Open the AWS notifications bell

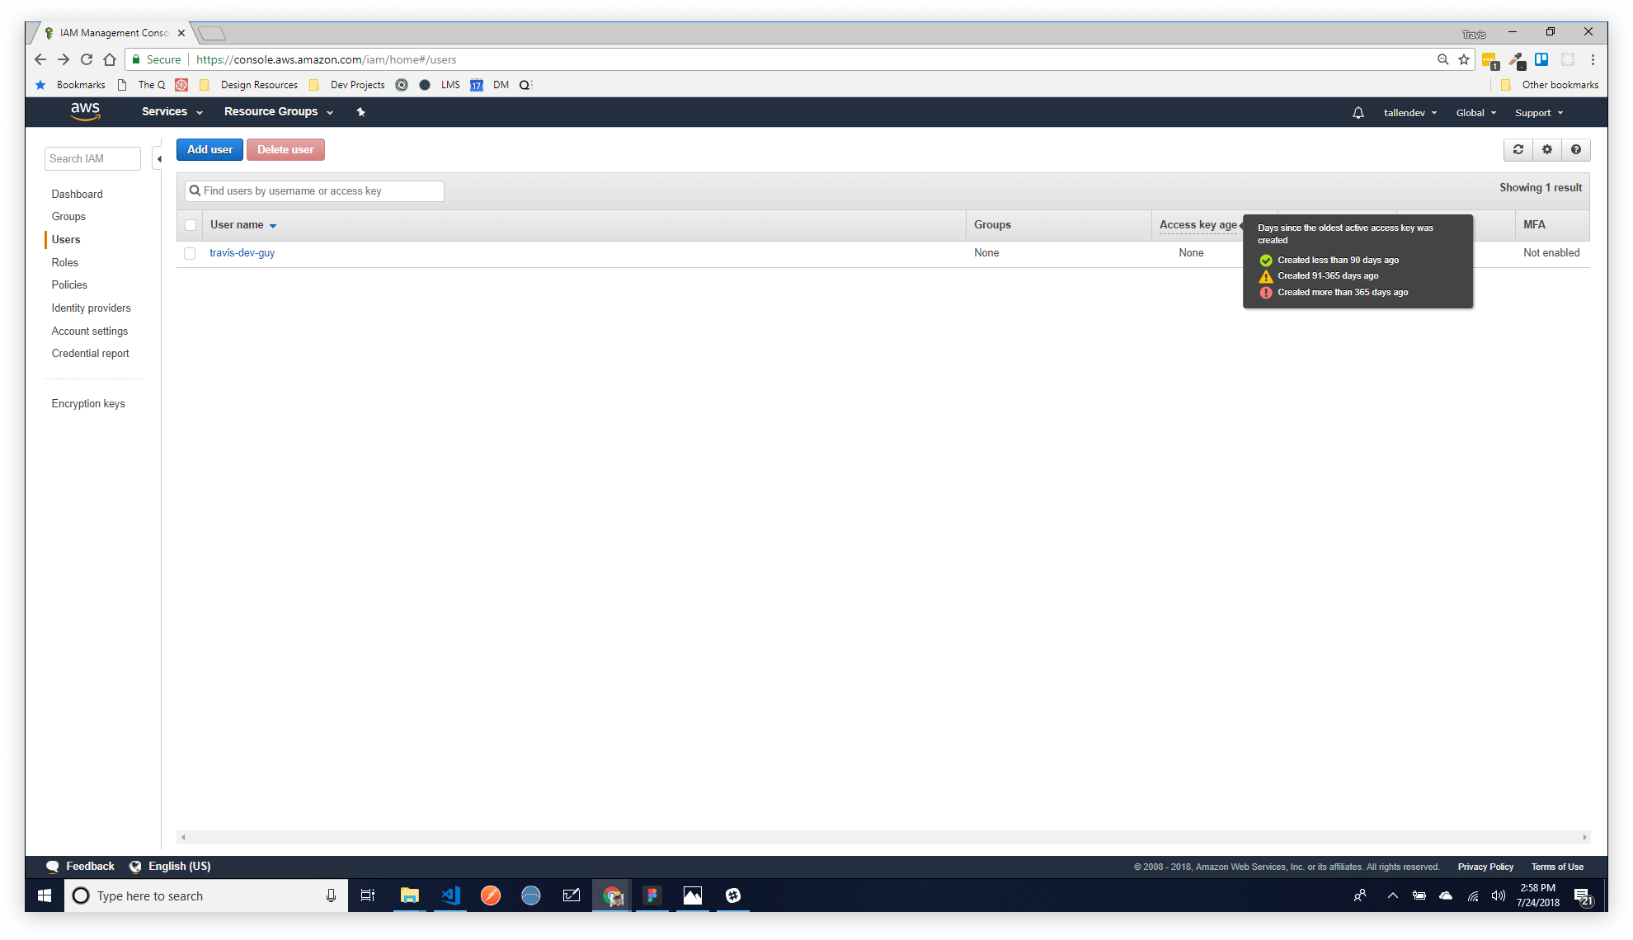(1358, 113)
